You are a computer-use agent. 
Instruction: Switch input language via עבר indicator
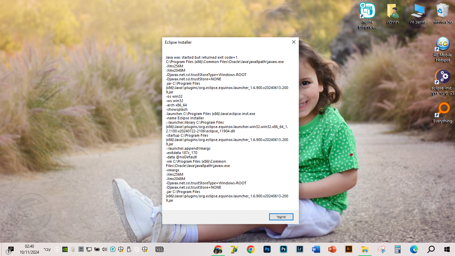tap(47, 249)
